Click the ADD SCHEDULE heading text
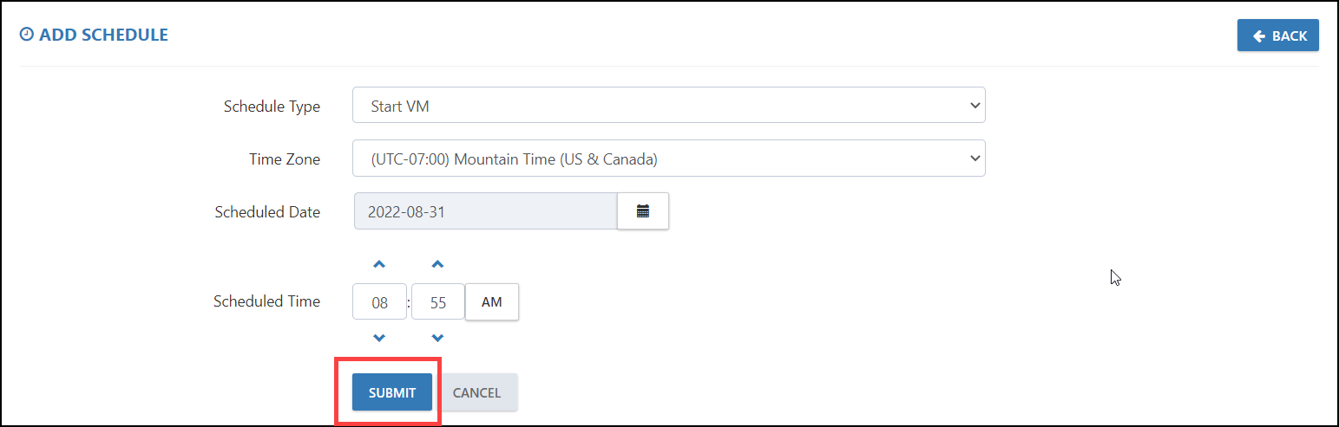Viewport: 1339px width, 427px height. click(103, 35)
